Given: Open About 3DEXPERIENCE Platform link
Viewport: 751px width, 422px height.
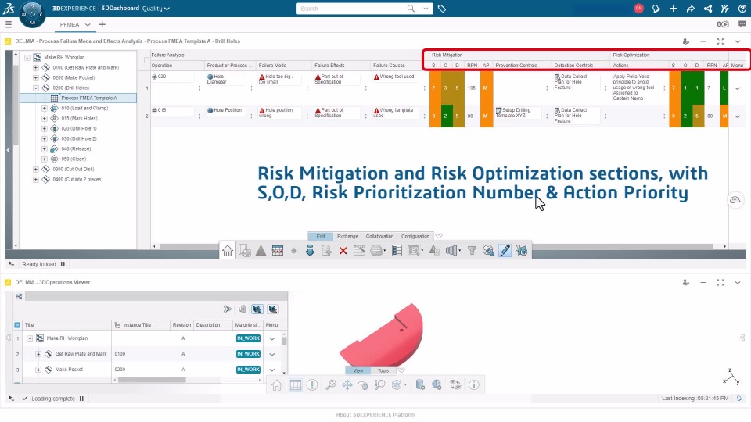Looking at the screenshot, I should point(375,415).
